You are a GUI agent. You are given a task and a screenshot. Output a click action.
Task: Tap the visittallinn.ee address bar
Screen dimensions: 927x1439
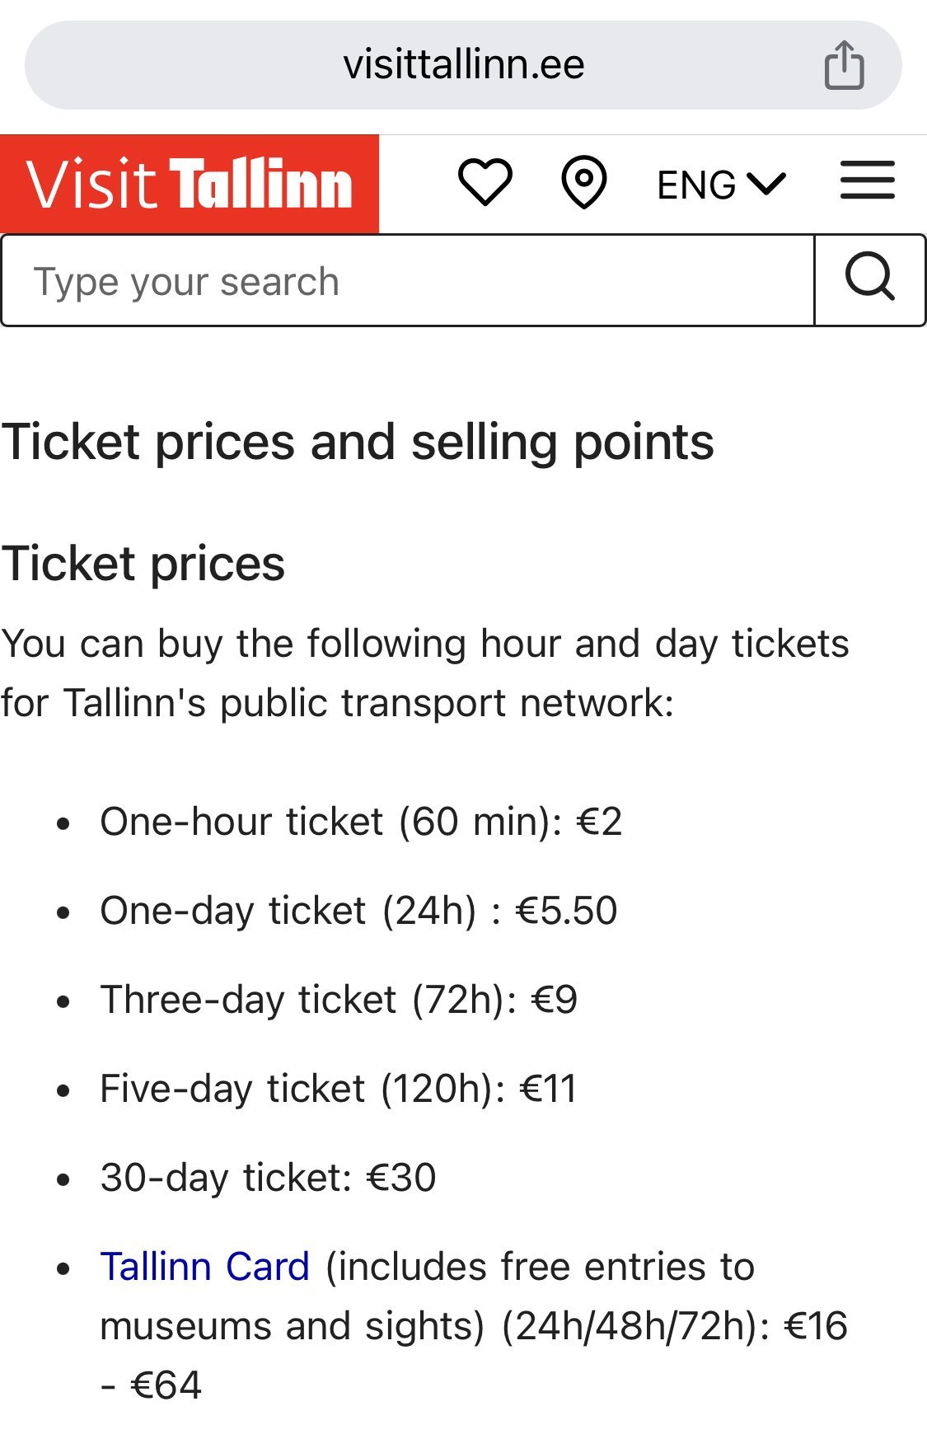click(x=463, y=65)
